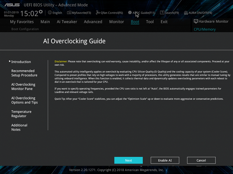The width and height of the screenshot is (233, 174).
Task: Click the AI OC Guide brain icon
Action: (x=130, y=12)
